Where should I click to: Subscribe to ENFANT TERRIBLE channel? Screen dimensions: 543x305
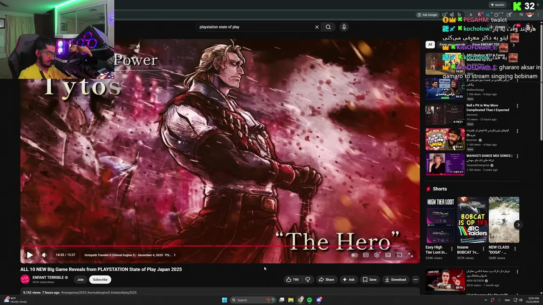tap(100, 280)
